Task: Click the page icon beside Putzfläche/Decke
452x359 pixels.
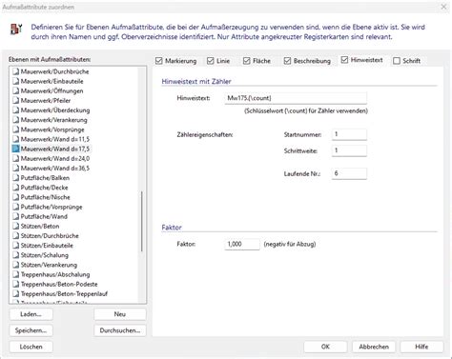Action: point(15,188)
